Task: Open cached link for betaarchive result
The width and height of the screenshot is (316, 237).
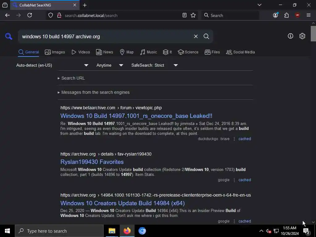Action: tap(245, 139)
